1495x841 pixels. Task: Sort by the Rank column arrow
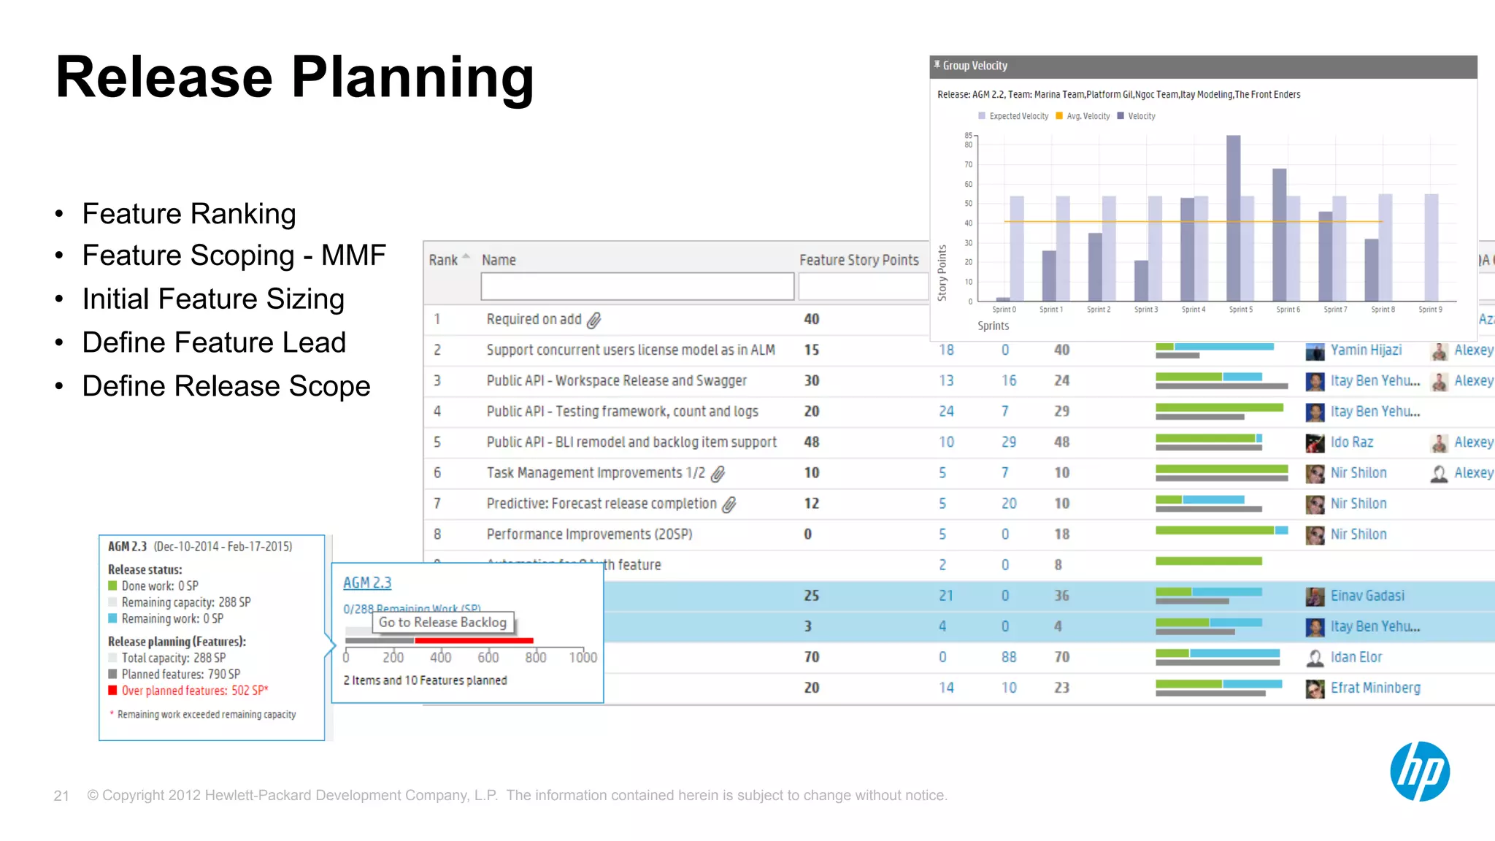pos(466,257)
